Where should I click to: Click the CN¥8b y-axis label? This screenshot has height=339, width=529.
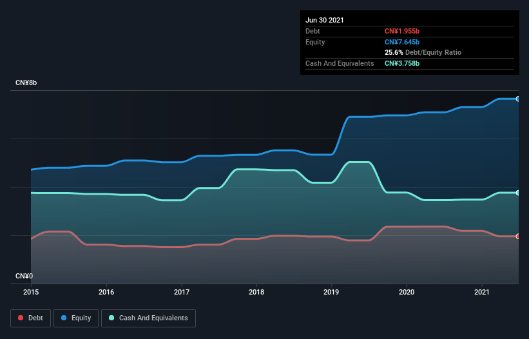[26, 82]
